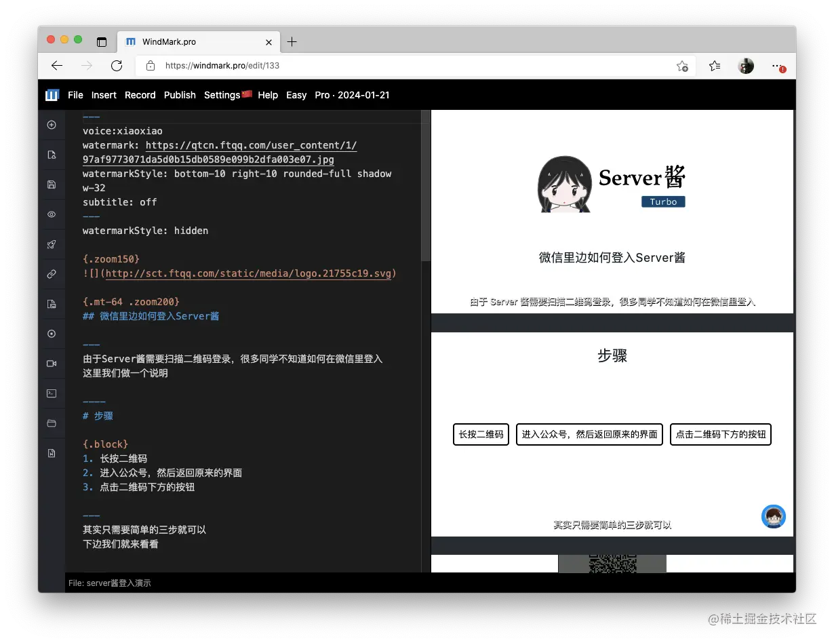Click the folder icon in the sidebar
The height and width of the screenshot is (643, 834).
[52, 423]
